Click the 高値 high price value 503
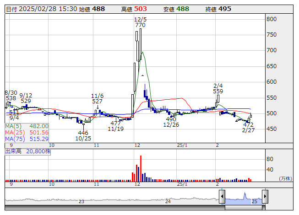This screenshot has width=299, height=215. [x=140, y=9]
